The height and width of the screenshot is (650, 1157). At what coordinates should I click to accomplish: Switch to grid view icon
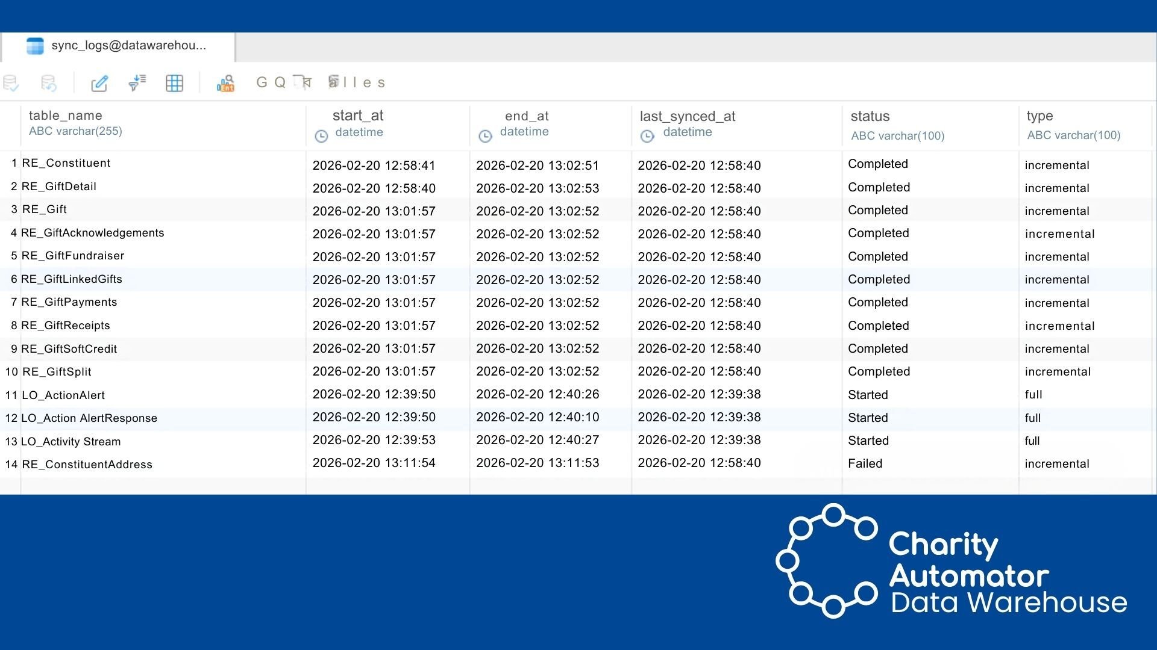pos(174,83)
